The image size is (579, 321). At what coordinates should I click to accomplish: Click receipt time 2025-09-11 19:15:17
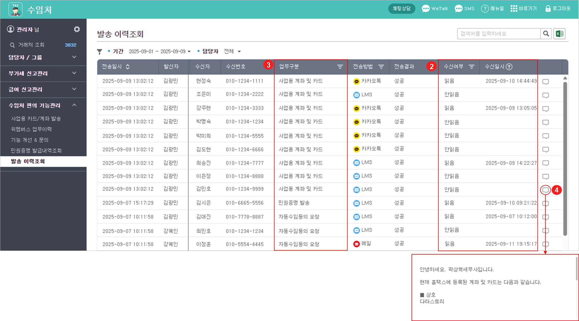pyautogui.click(x=511, y=244)
